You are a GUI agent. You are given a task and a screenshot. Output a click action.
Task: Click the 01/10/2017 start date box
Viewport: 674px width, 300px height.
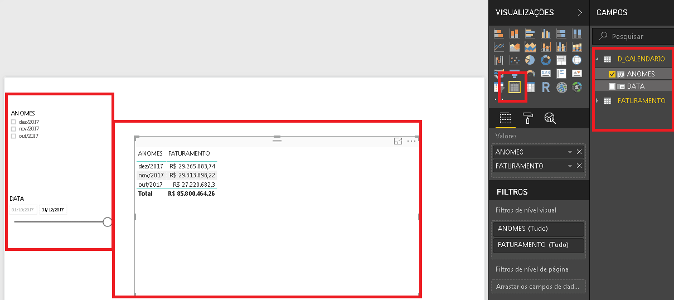(23, 210)
